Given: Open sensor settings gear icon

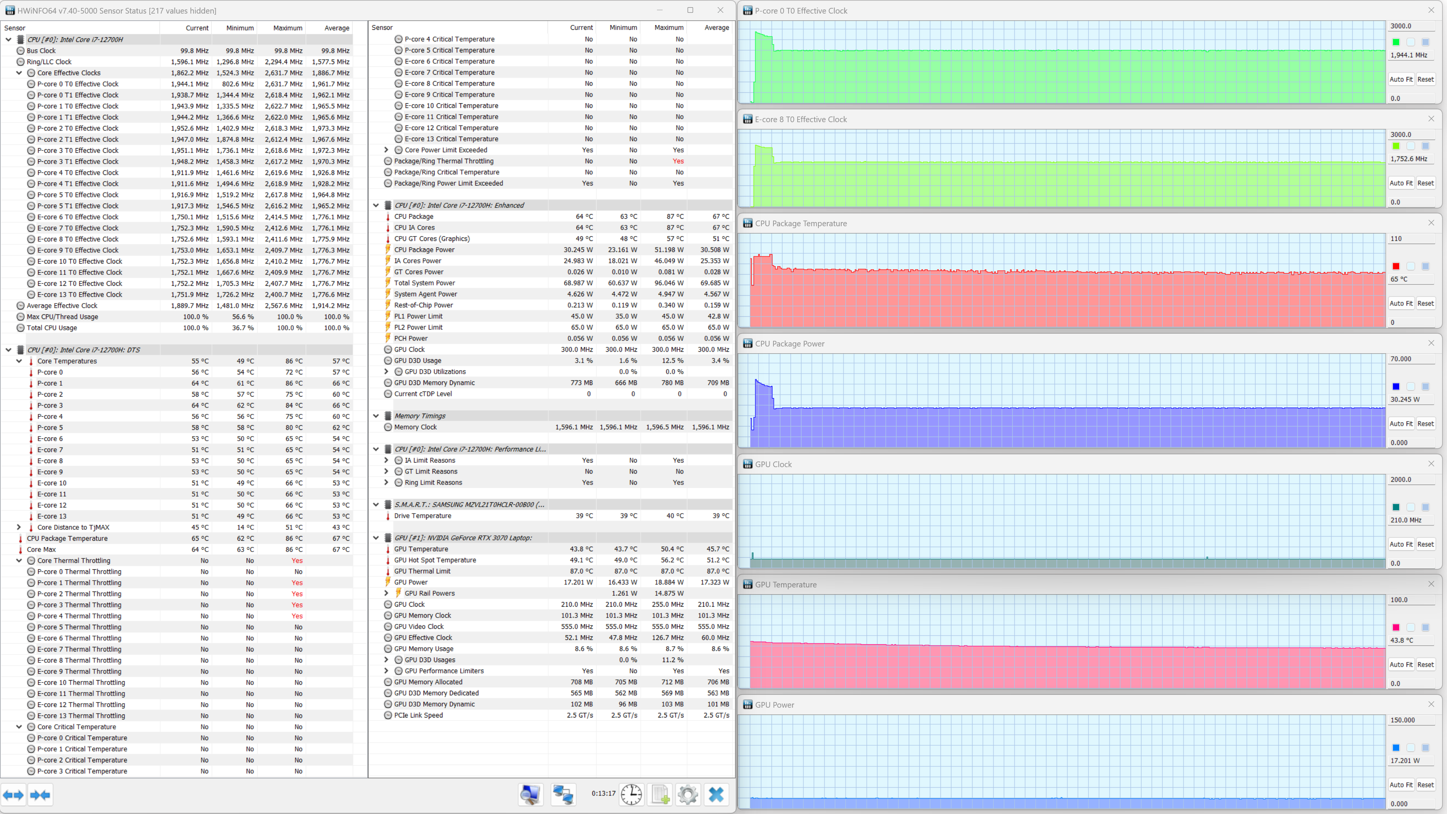Looking at the screenshot, I should 687,794.
